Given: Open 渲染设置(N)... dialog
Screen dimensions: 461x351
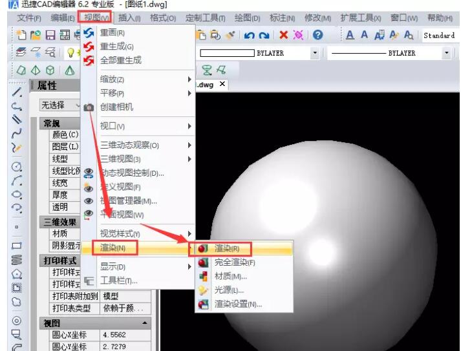Looking at the screenshot, I should (x=244, y=304).
